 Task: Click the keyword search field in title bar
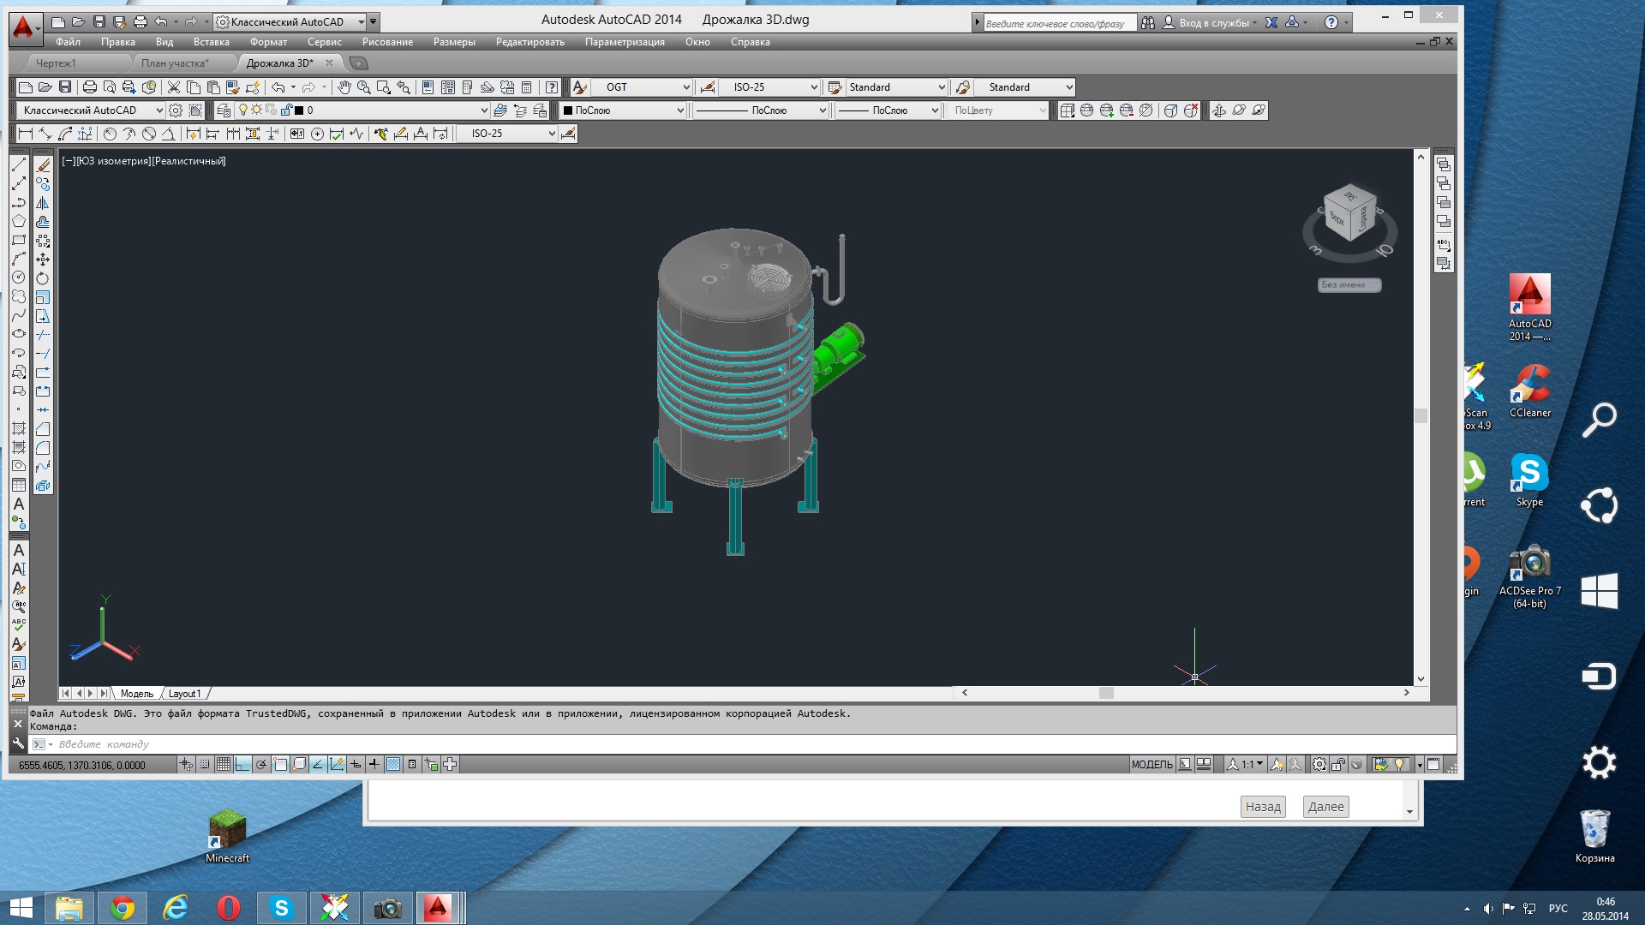click(1060, 23)
